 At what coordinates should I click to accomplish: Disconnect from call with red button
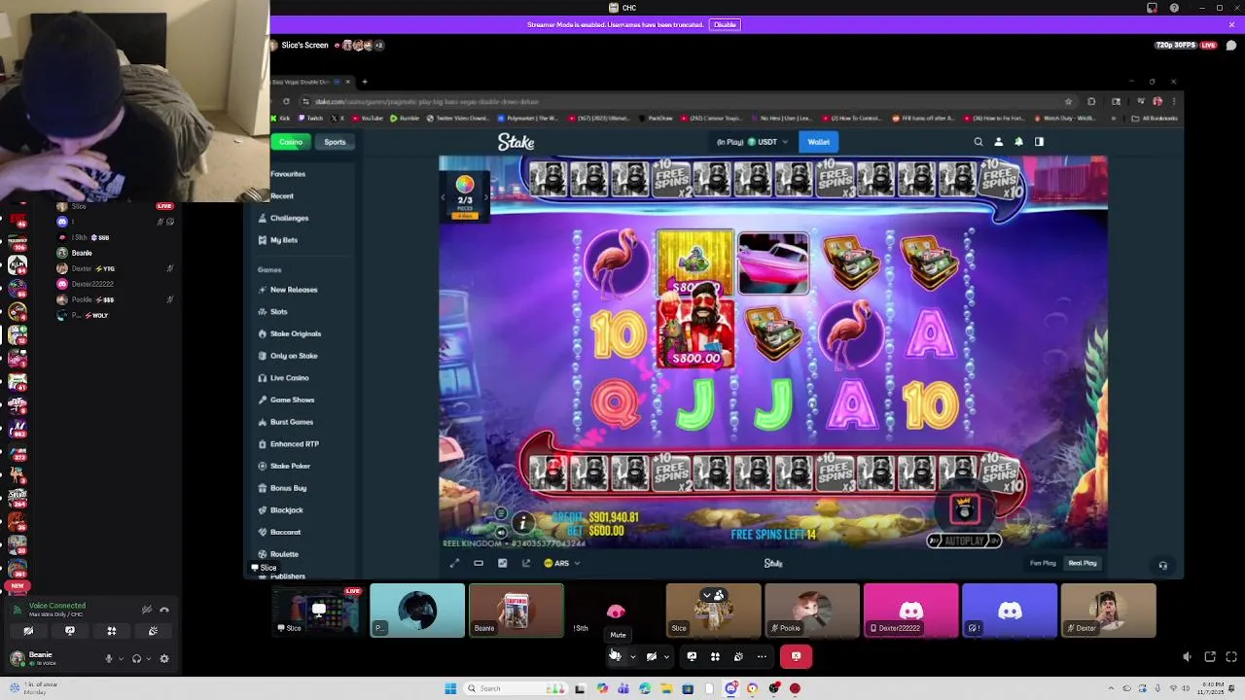click(x=796, y=656)
